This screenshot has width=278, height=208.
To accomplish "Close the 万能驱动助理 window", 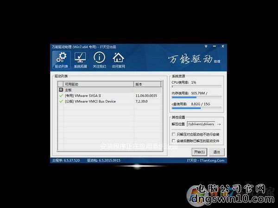I will (x=223, y=46).
